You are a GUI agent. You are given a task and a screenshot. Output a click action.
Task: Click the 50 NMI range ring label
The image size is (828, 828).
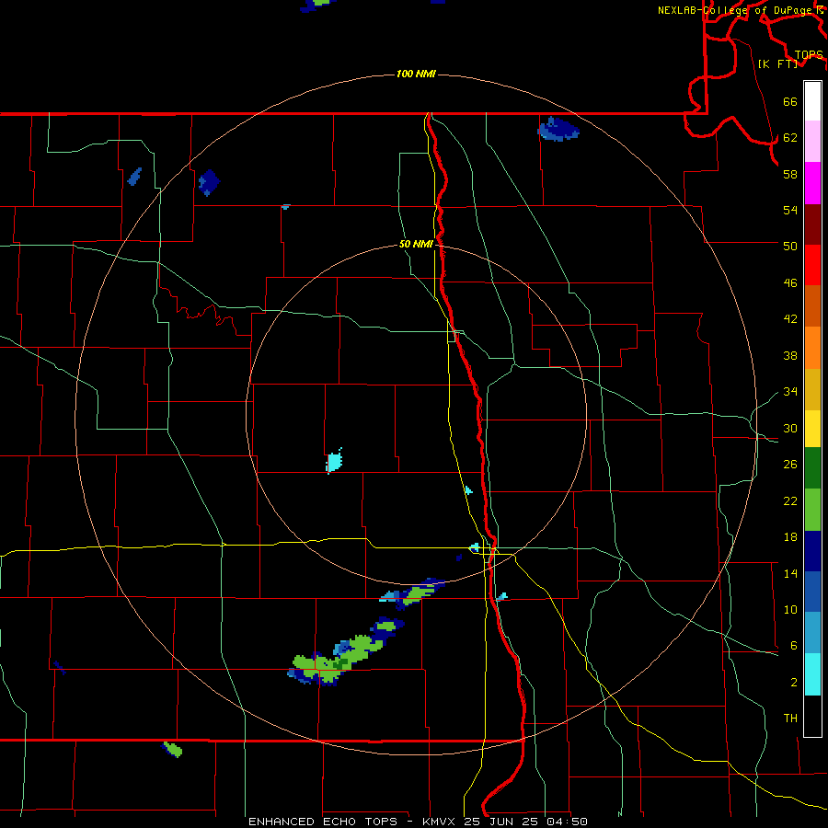pos(416,244)
